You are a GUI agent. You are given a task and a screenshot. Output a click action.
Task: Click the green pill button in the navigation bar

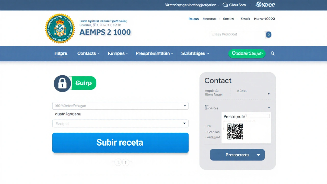click(247, 53)
